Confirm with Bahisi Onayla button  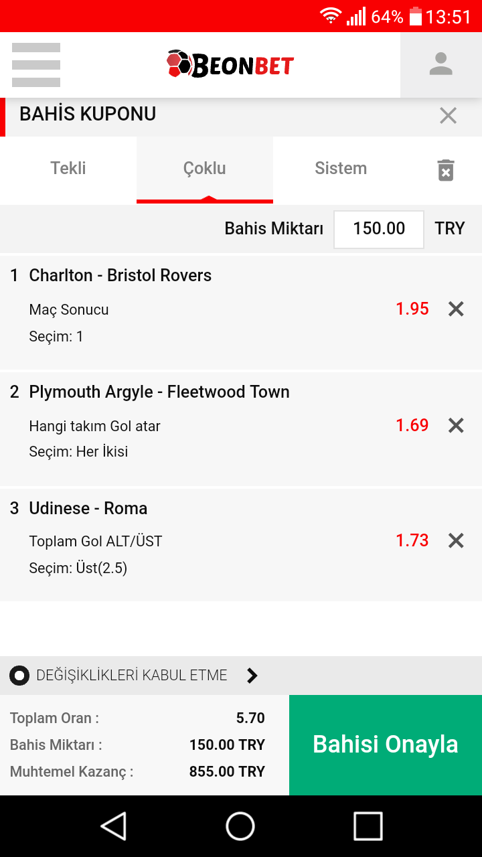pos(386,745)
